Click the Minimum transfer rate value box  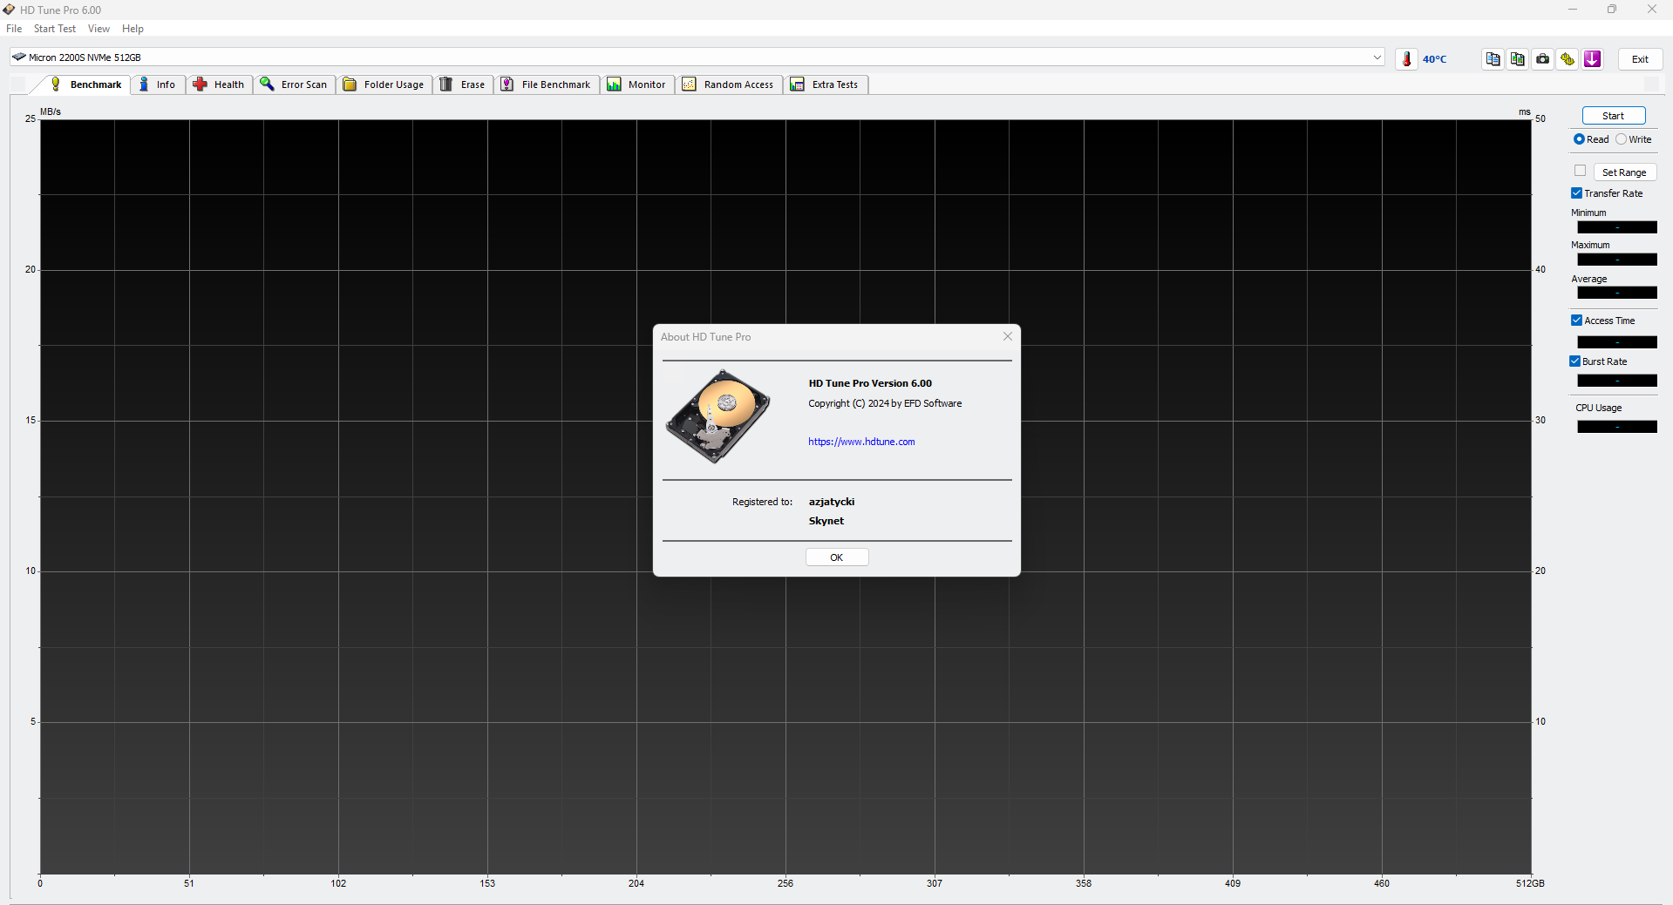click(1617, 227)
